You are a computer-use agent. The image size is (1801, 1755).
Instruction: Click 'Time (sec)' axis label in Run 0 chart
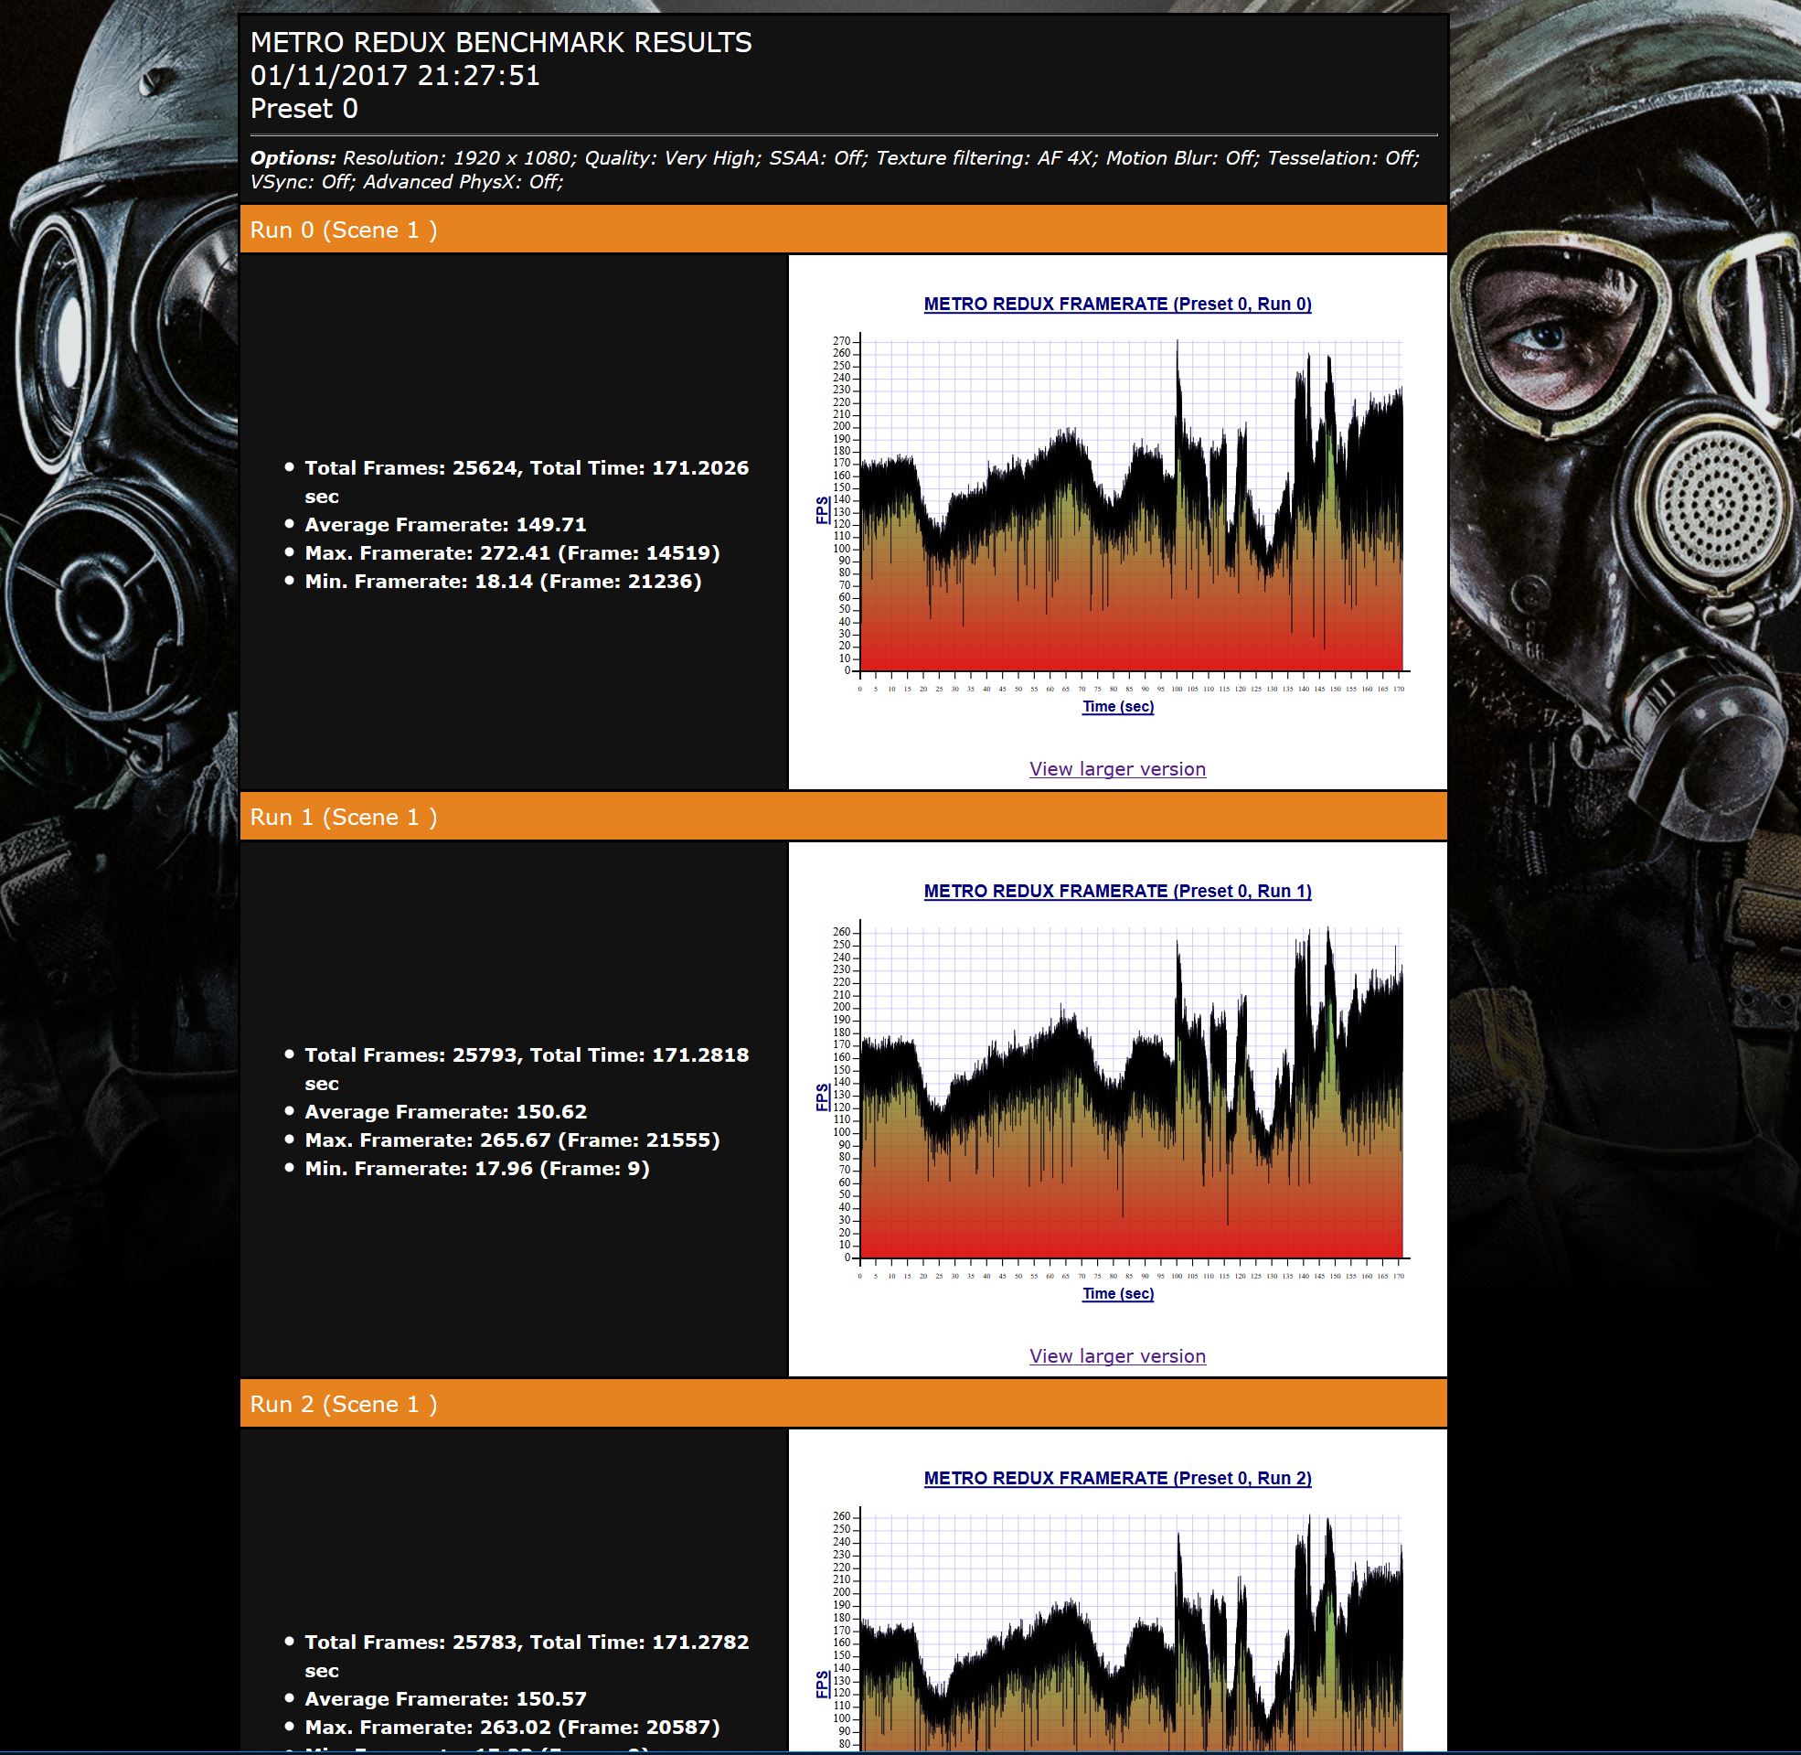1116,707
